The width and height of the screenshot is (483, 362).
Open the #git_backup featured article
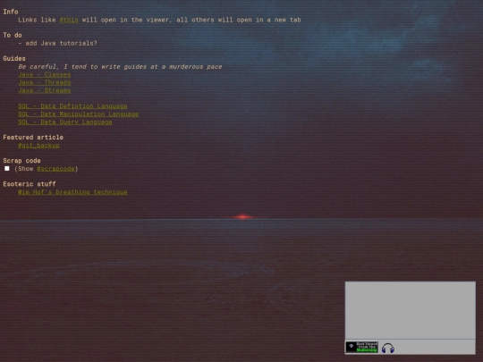click(38, 146)
